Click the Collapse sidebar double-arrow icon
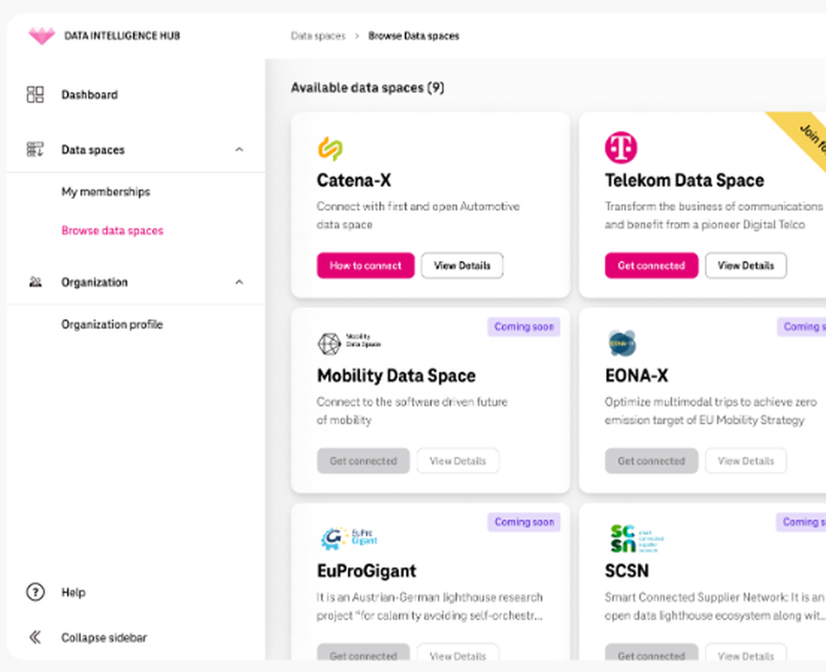826x672 pixels. [x=36, y=637]
